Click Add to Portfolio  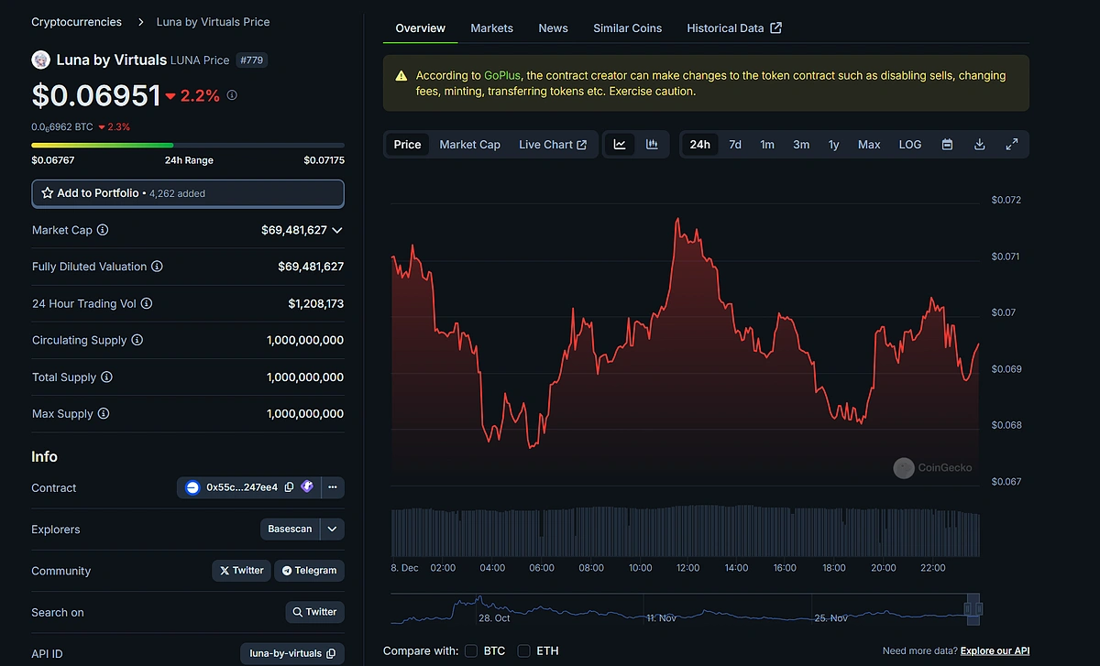188,193
